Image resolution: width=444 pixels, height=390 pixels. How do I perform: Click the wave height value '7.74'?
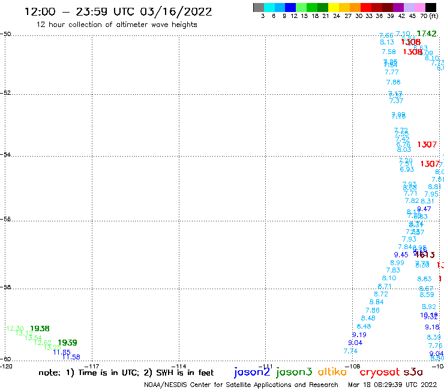pyautogui.click(x=350, y=351)
